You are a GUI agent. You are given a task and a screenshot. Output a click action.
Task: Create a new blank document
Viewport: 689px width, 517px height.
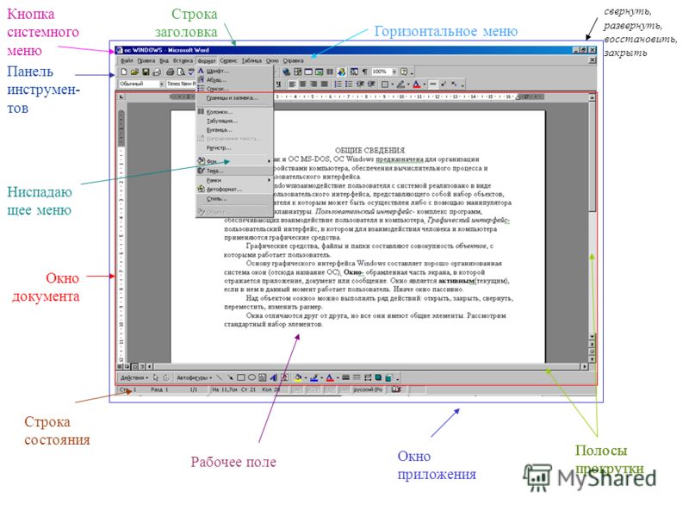[124, 72]
